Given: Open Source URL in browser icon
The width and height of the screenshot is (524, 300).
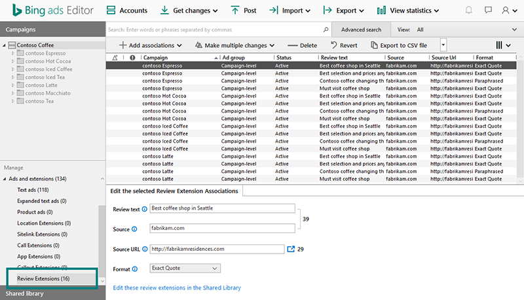Looking at the screenshot, I should [x=291, y=249].
